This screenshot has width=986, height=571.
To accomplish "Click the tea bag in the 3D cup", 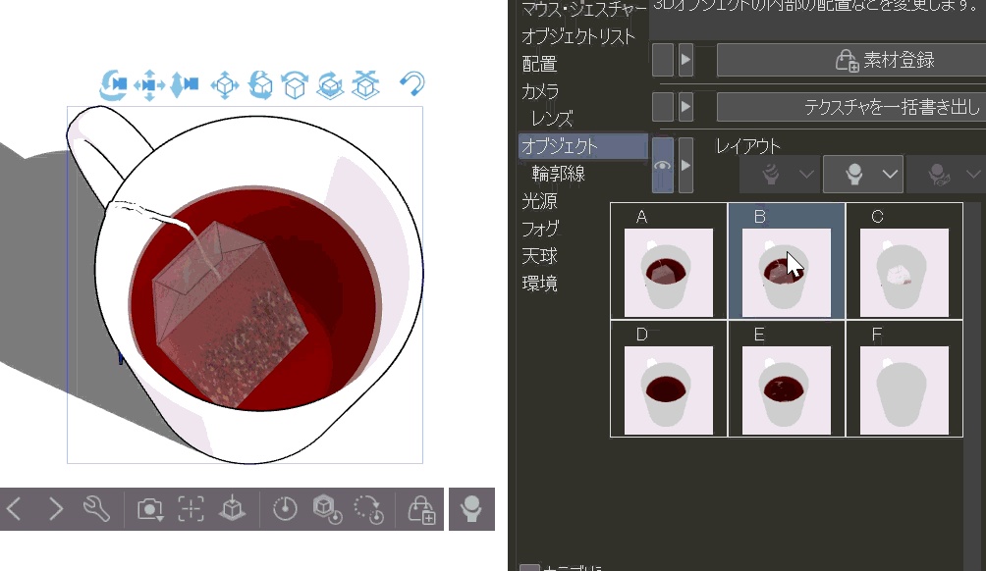I will click(231, 314).
